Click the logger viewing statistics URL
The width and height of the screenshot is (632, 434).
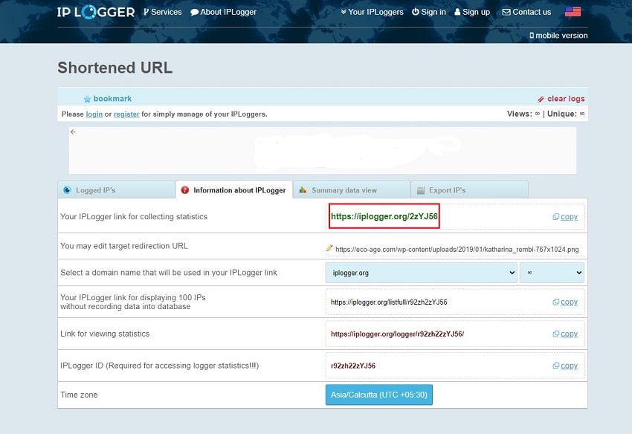click(x=398, y=334)
